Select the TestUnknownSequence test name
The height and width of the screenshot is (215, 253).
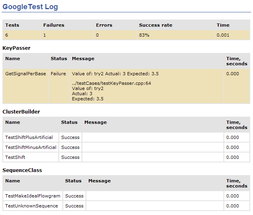[32, 206]
